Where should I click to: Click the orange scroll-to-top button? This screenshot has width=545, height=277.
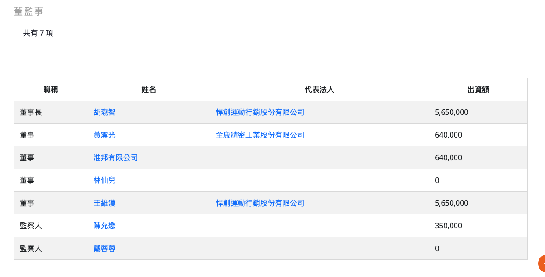pos(541,263)
